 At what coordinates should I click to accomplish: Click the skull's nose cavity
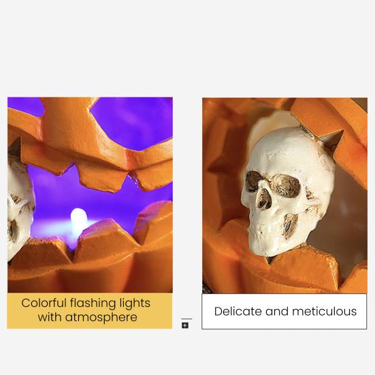pyautogui.click(x=264, y=200)
